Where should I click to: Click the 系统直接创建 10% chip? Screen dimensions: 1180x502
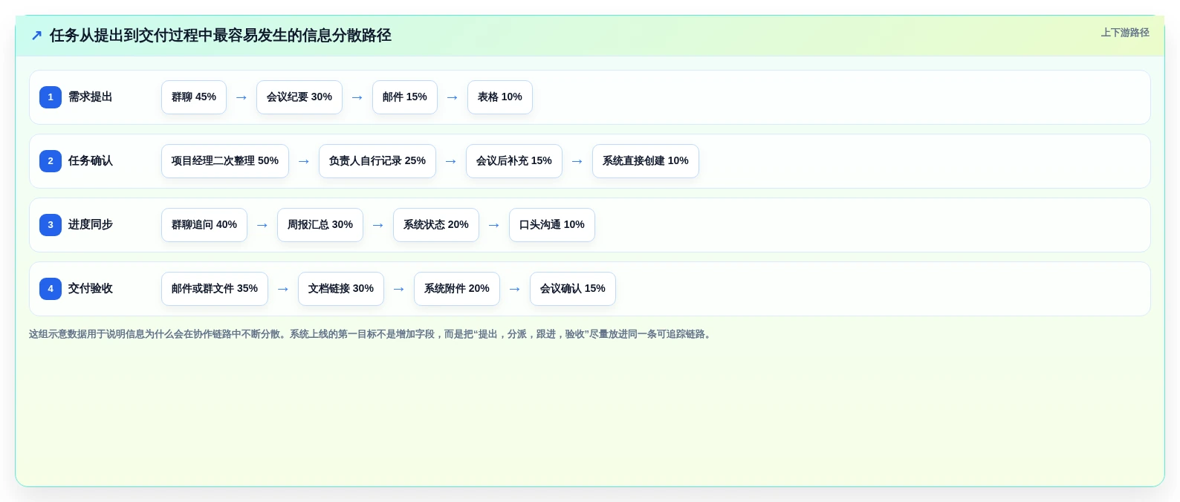pyautogui.click(x=646, y=161)
